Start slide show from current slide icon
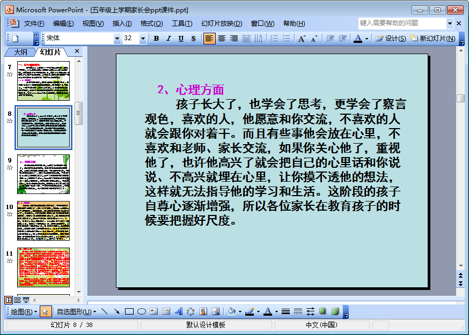The width and height of the screenshot is (469, 335). point(26,300)
